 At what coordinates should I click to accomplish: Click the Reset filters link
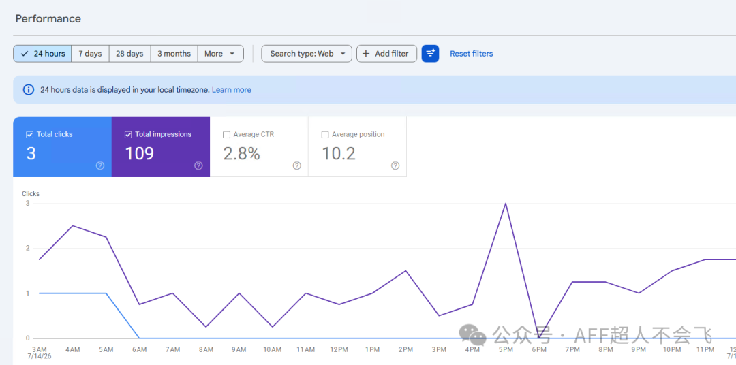472,54
